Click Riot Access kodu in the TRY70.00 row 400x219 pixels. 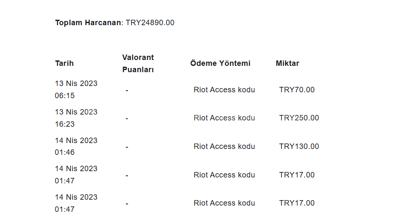(x=224, y=90)
